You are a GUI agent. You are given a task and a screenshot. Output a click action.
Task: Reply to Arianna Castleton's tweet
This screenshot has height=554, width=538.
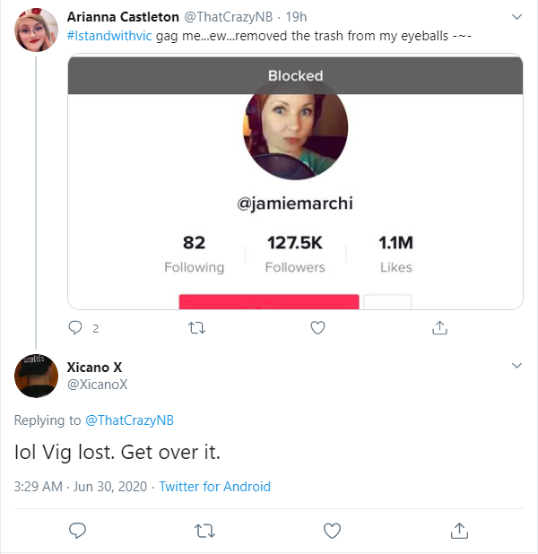click(75, 328)
